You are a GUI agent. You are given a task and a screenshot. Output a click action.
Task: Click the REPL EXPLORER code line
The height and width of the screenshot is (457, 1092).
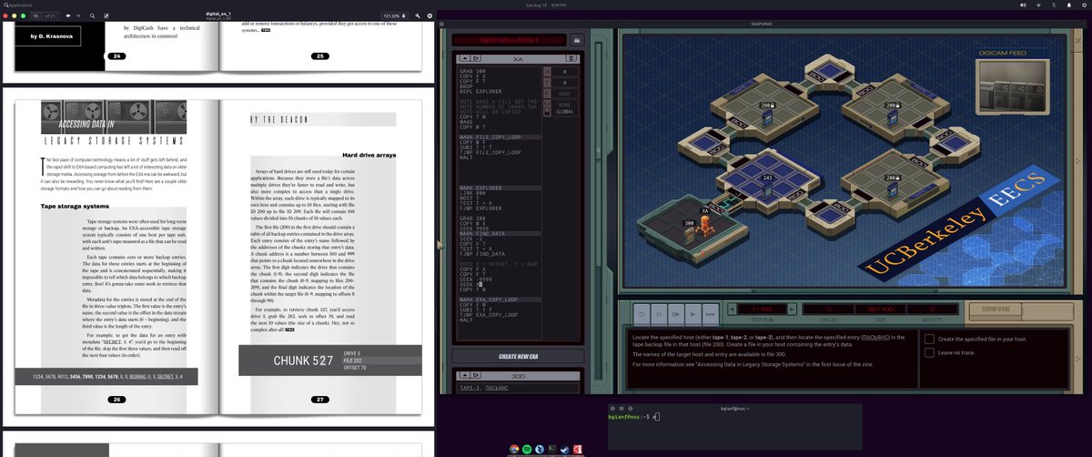pyautogui.click(x=481, y=91)
